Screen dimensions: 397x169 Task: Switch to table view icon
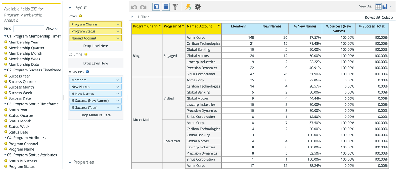tap(378, 6)
